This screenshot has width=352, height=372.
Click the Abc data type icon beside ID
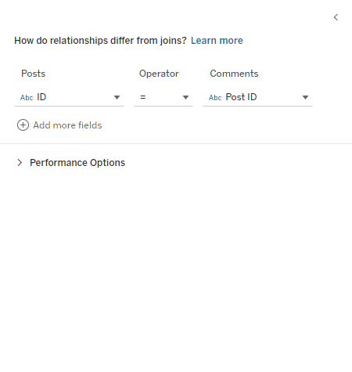point(27,98)
